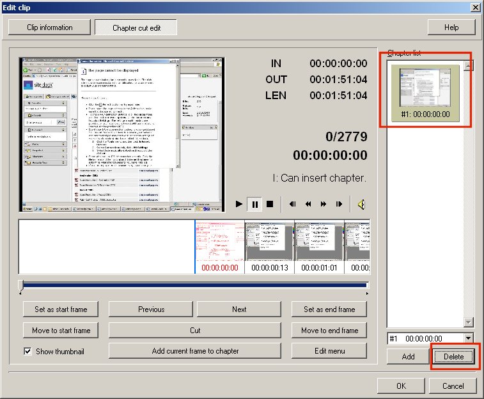
Task: Click the end marker arrow under seek bar
Action: click(367, 293)
